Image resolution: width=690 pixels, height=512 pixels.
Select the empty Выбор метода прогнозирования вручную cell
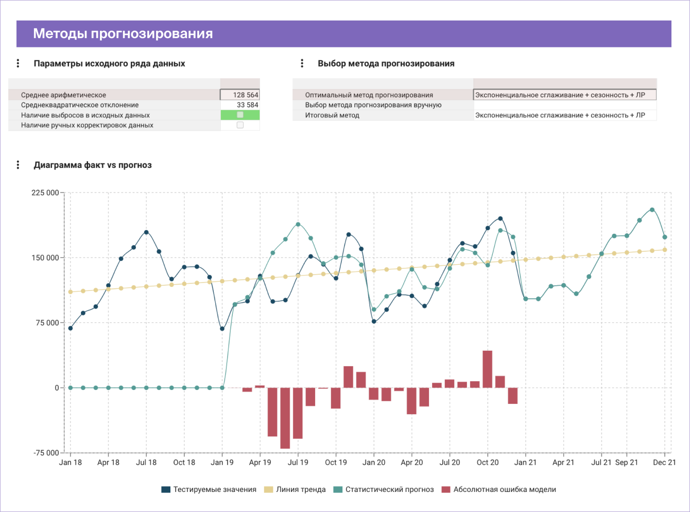tap(565, 105)
